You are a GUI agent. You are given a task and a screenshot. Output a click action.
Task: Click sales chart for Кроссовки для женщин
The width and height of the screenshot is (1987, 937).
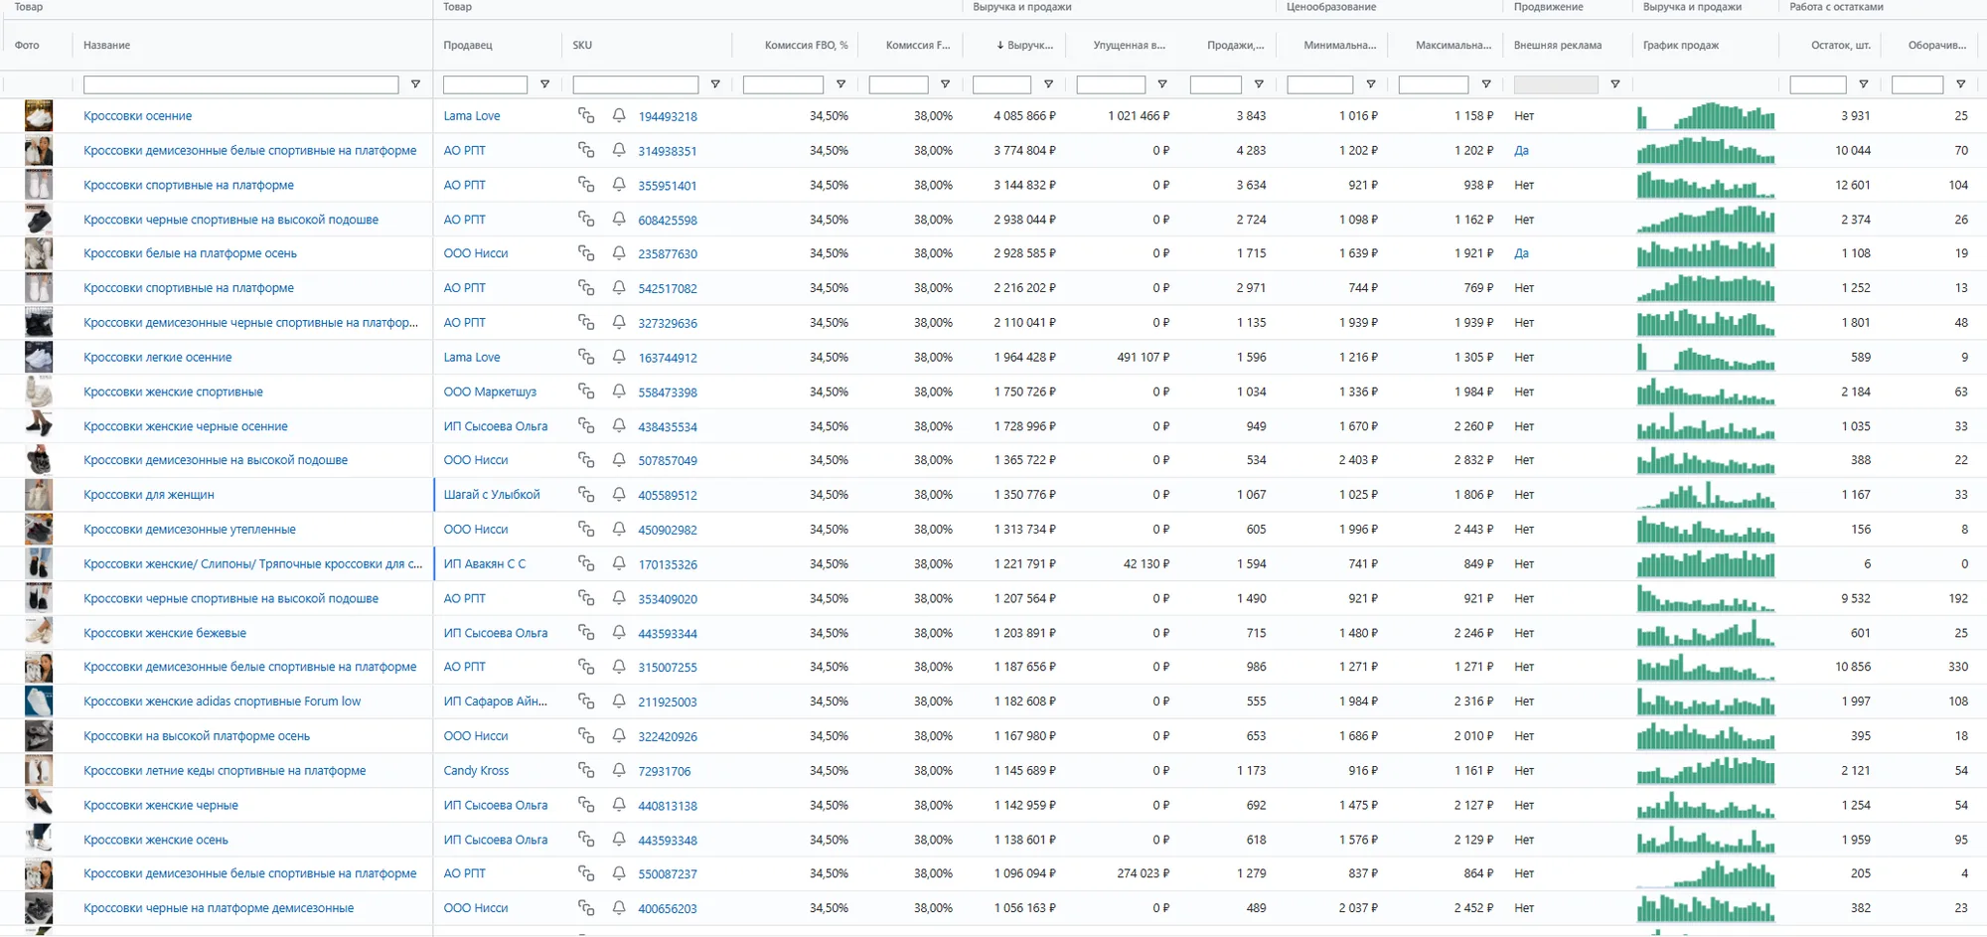1706,494
